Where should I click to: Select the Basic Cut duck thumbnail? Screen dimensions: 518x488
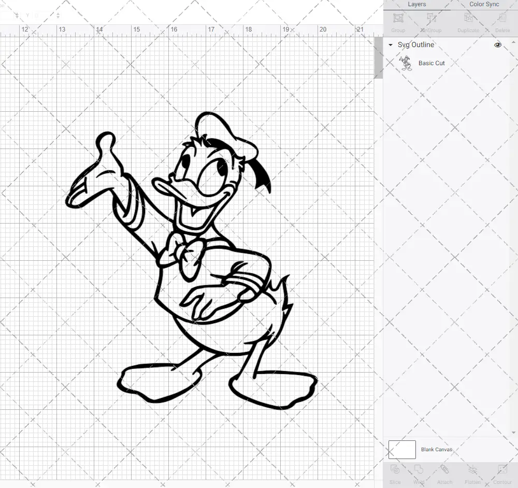pyautogui.click(x=406, y=63)
